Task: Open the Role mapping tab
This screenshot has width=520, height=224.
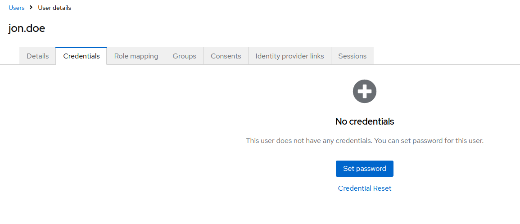Action: tap(136, 56)
